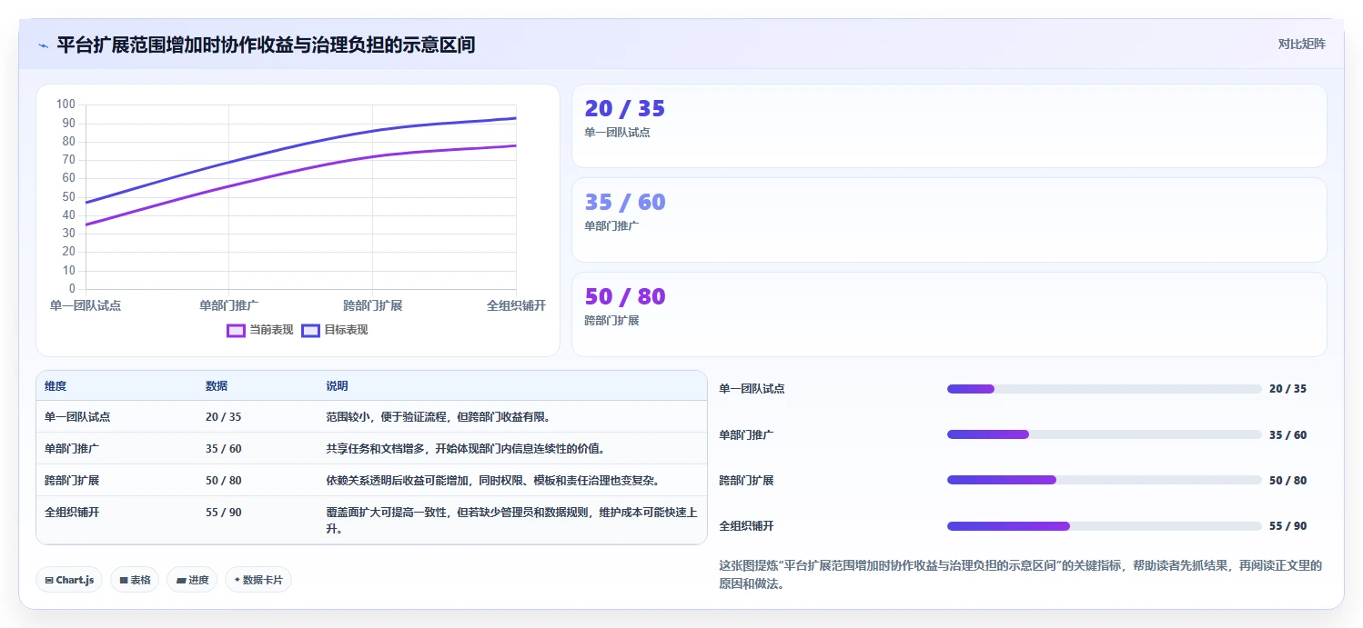Click the main title 平台扩展范围增加时协作收益
Screen dimensions: 1363x628
[266, 45]
